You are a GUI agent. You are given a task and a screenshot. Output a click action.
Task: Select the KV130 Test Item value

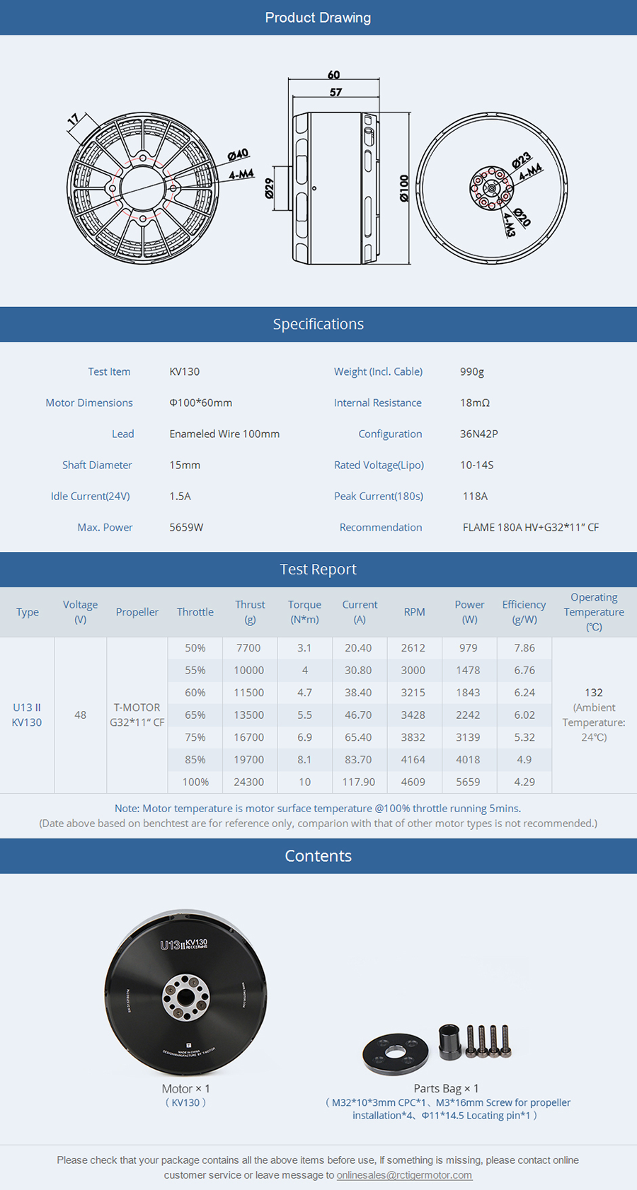(185, 371)
